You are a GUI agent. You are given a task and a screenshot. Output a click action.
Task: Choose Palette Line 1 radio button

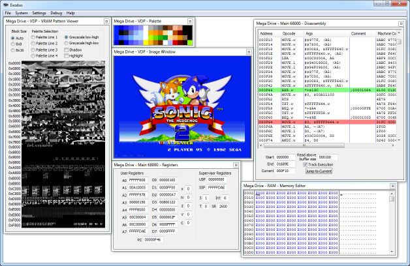coord(44,37)
